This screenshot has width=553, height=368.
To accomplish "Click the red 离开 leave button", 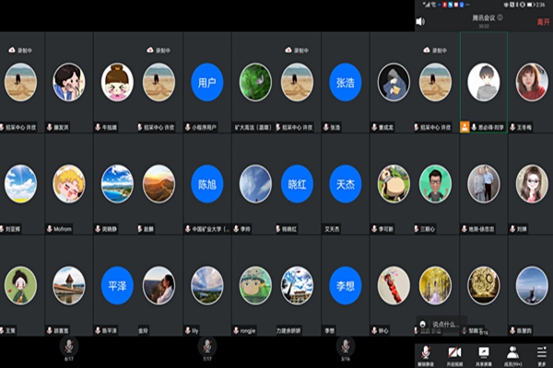I will tap(542, 21).
